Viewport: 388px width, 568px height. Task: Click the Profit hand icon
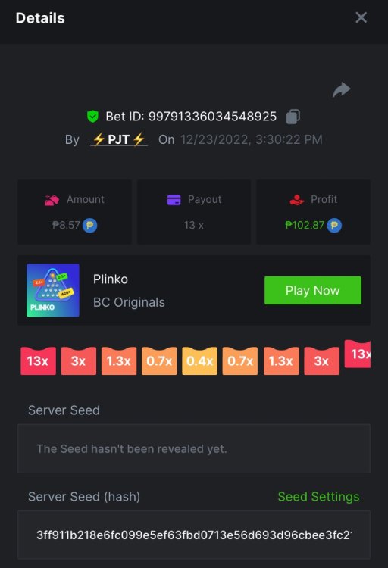click(296, 200)
